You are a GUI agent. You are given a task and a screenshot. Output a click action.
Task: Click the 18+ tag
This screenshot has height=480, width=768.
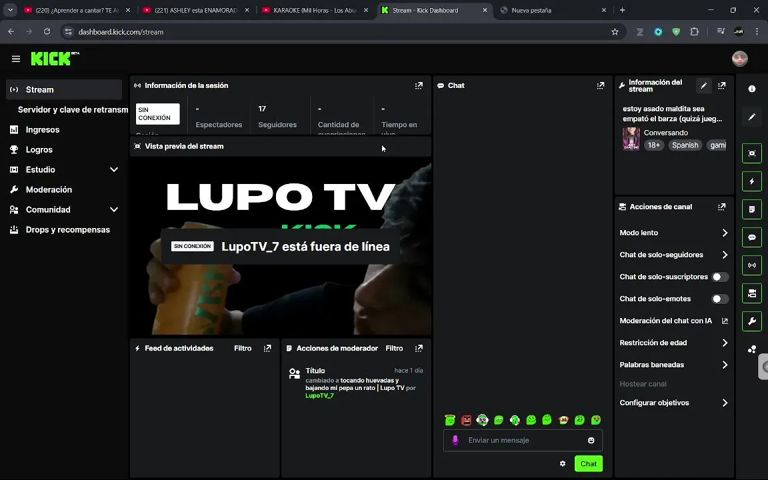click(654, 145)
